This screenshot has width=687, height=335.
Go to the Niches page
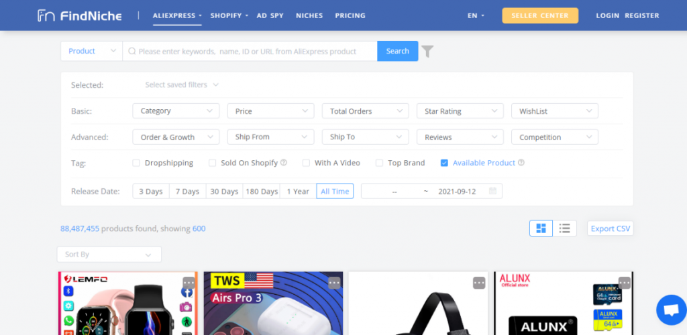(309, 15)
